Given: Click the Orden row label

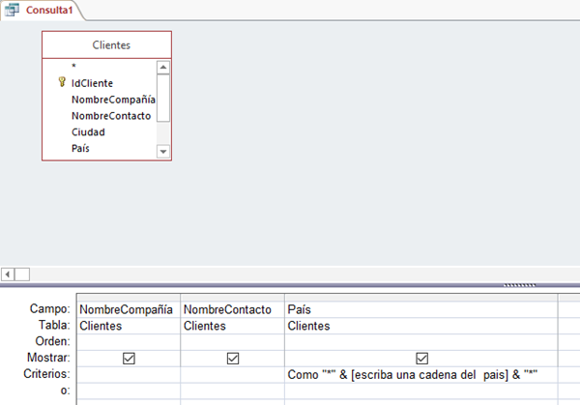Looking at the screenshot, I should tap(52, 341).
